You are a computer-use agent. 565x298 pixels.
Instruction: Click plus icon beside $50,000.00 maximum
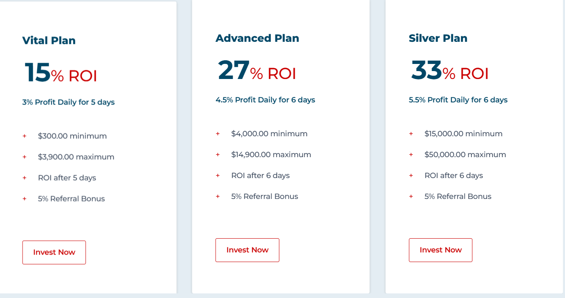pyautogui.click(x=411, y=155)
